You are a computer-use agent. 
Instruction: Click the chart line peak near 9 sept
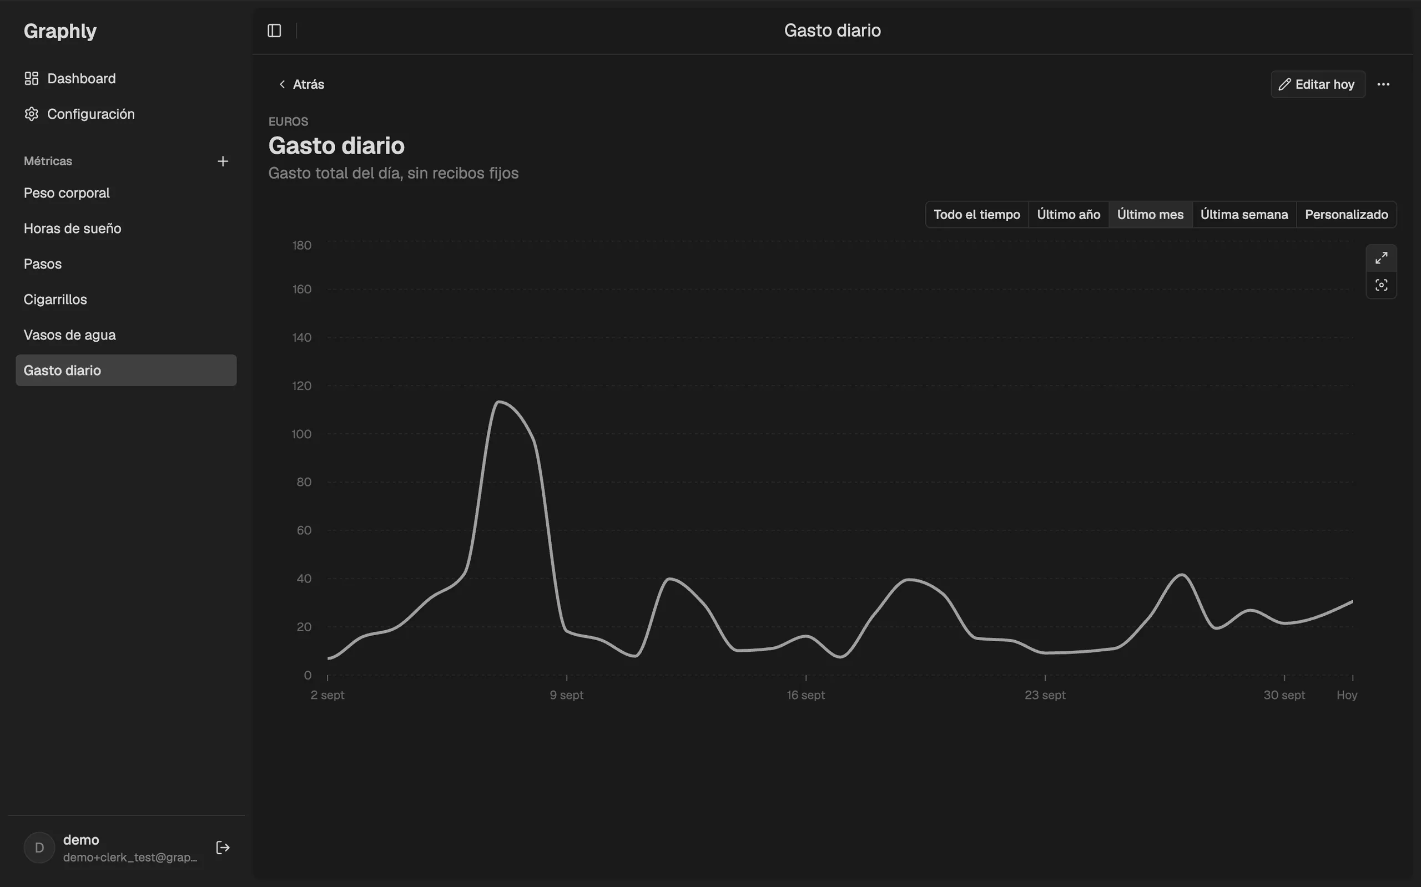[498, 402]
